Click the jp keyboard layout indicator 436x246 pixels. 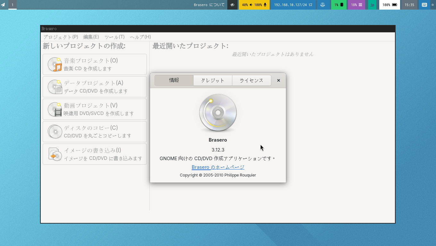click(372, 5)
